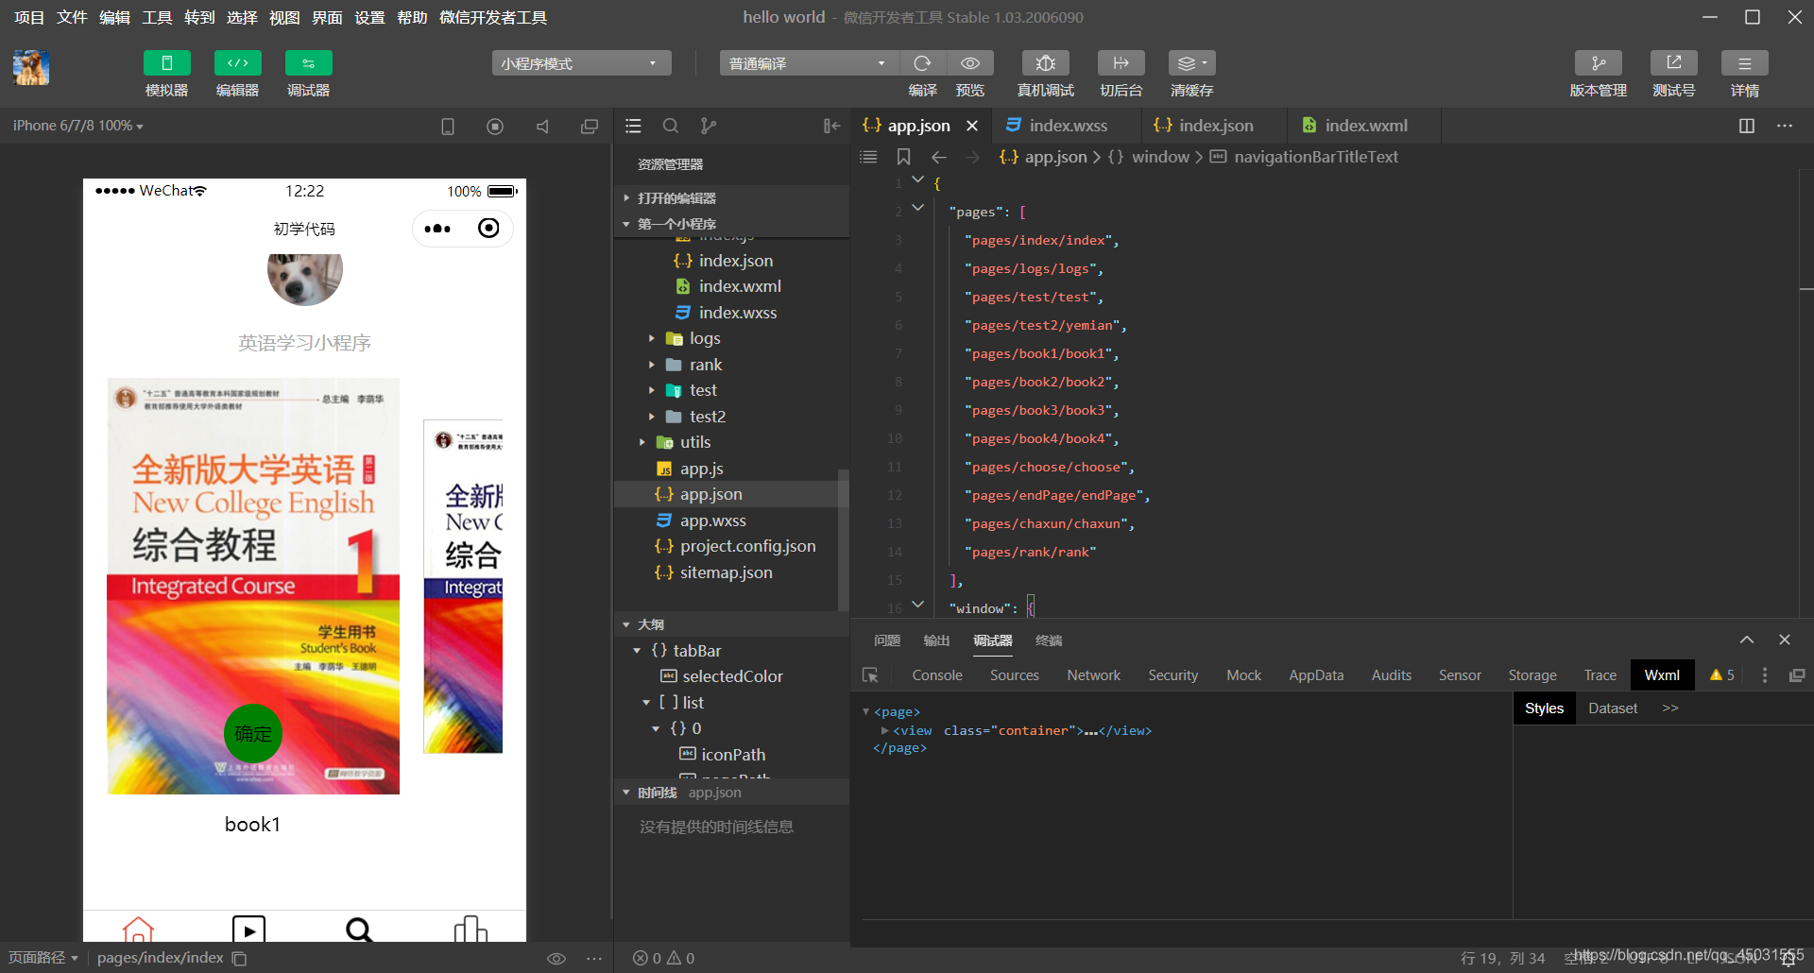Open the normal compile mode dropdown

point(809,63)
